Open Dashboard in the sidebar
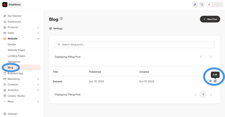225x117 pixels. point(14,22)
